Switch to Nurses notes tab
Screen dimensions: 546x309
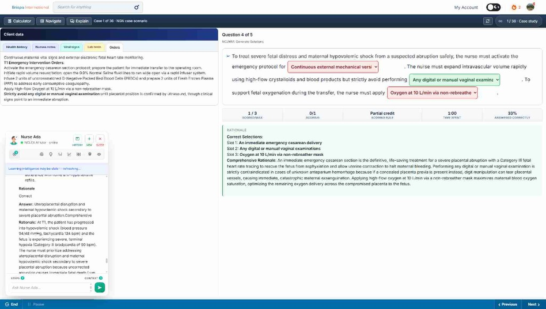[45, 47]
